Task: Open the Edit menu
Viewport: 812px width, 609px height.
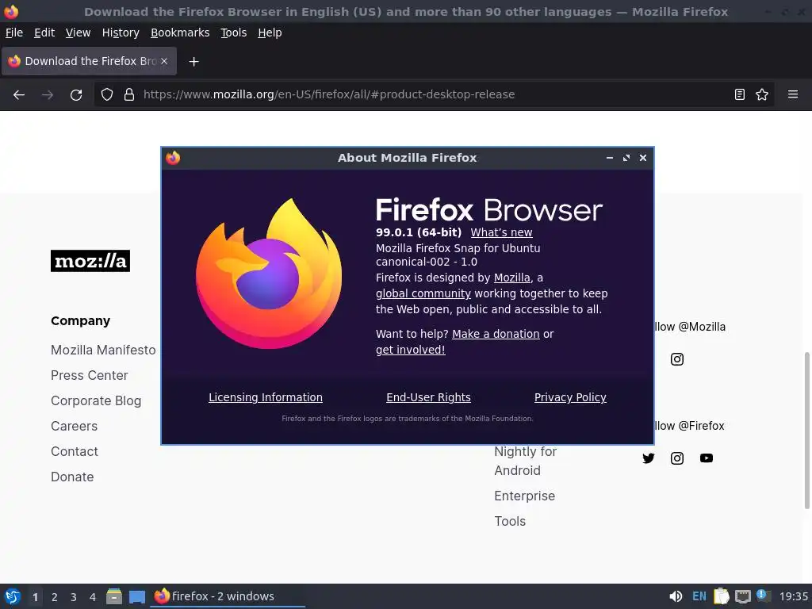Action: pos(44,33)
